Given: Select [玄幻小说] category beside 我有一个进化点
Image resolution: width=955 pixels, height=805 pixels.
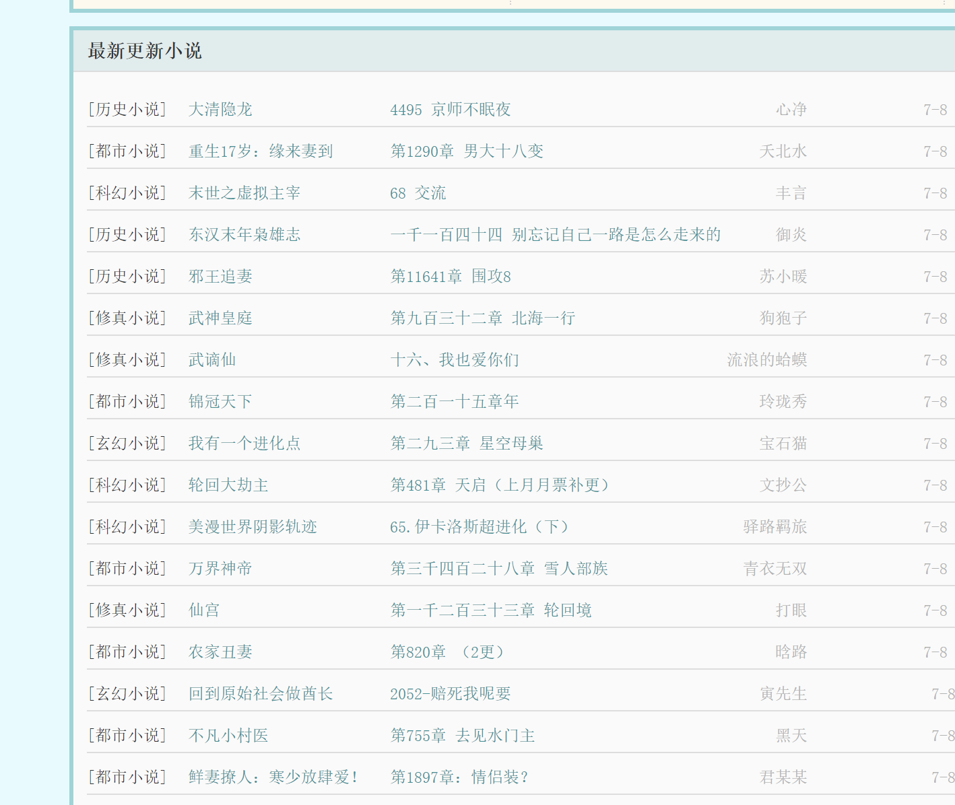Looking at the screenshot, I should pyautogui.click(x=127, y=444).
